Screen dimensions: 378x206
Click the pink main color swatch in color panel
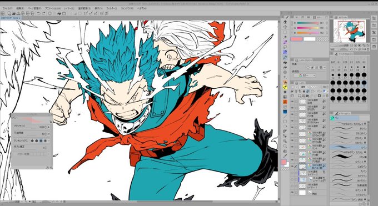point(296,39)
